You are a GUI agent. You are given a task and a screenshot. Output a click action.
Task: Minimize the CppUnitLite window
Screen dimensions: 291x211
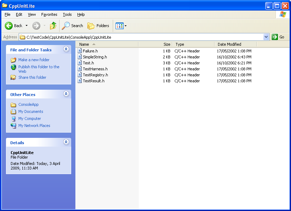pyautogui.click(x=269, y=6)
